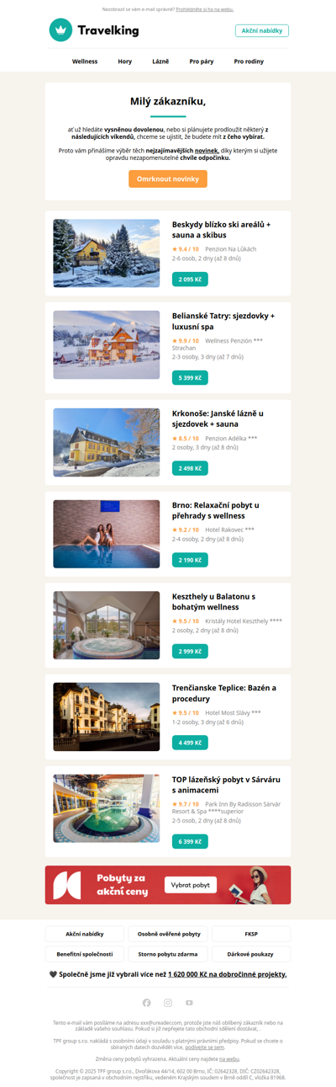Open the Instagram icon in footer

(x=168, y=1003)
